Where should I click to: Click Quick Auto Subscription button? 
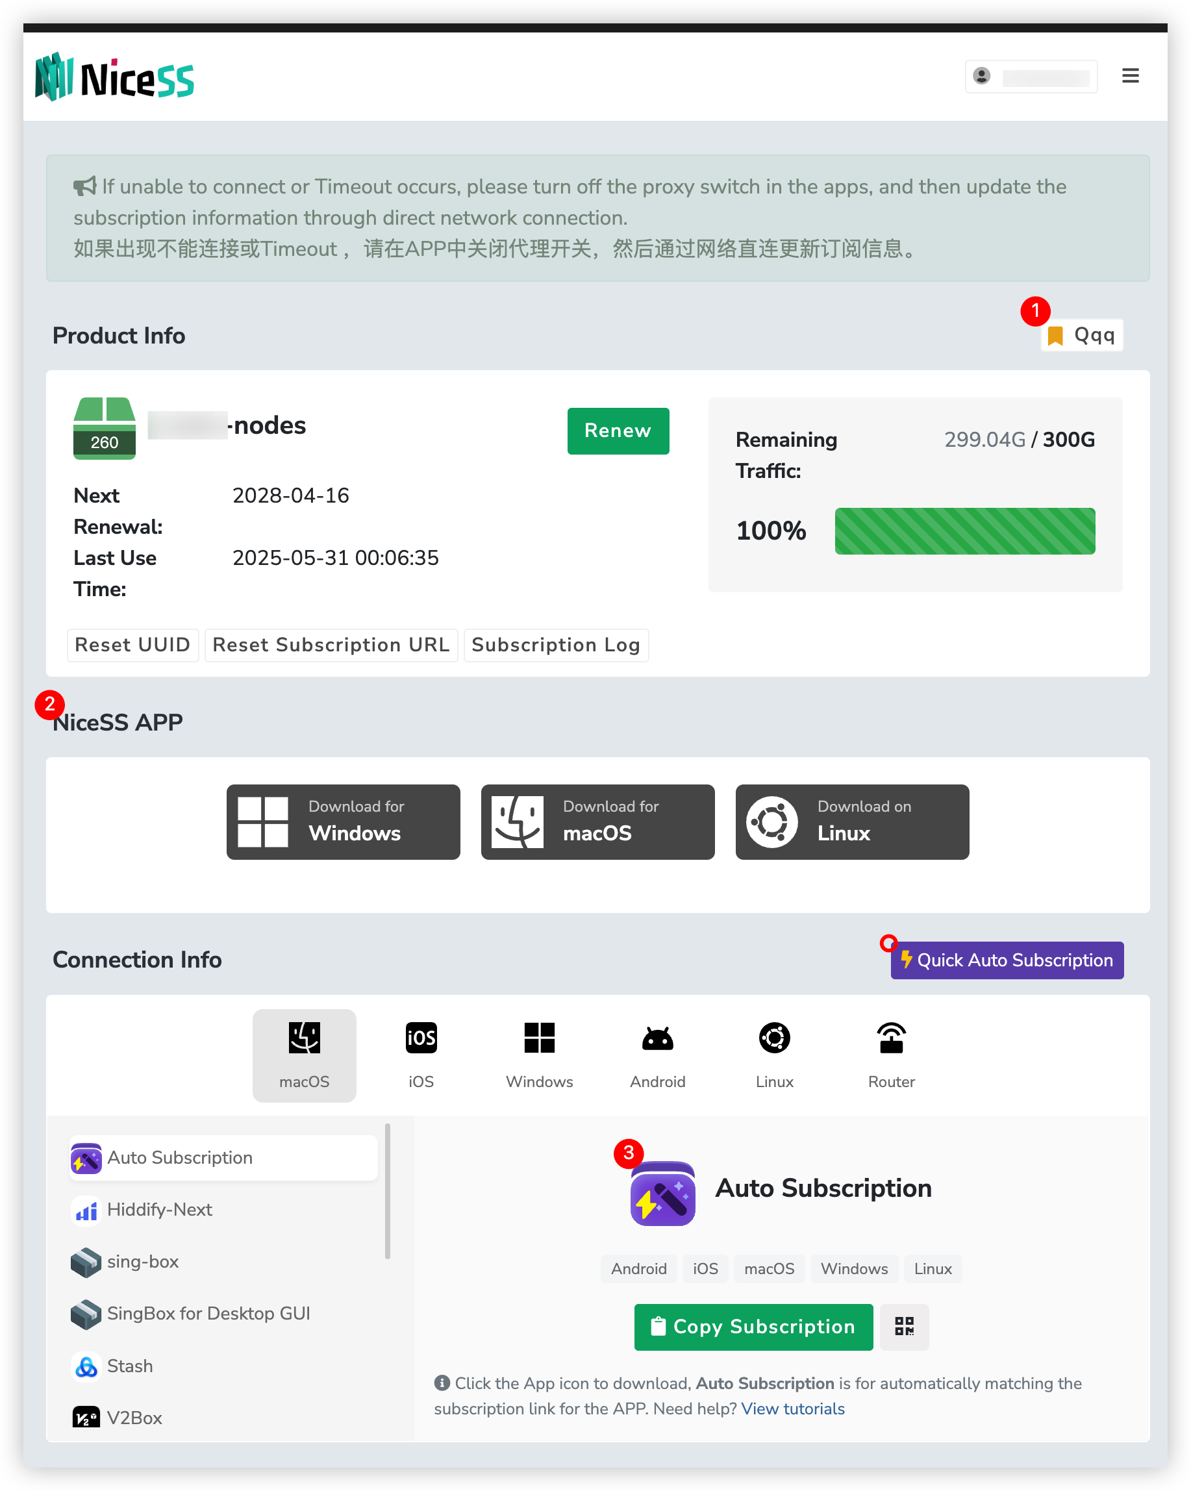pos(1007,960)
